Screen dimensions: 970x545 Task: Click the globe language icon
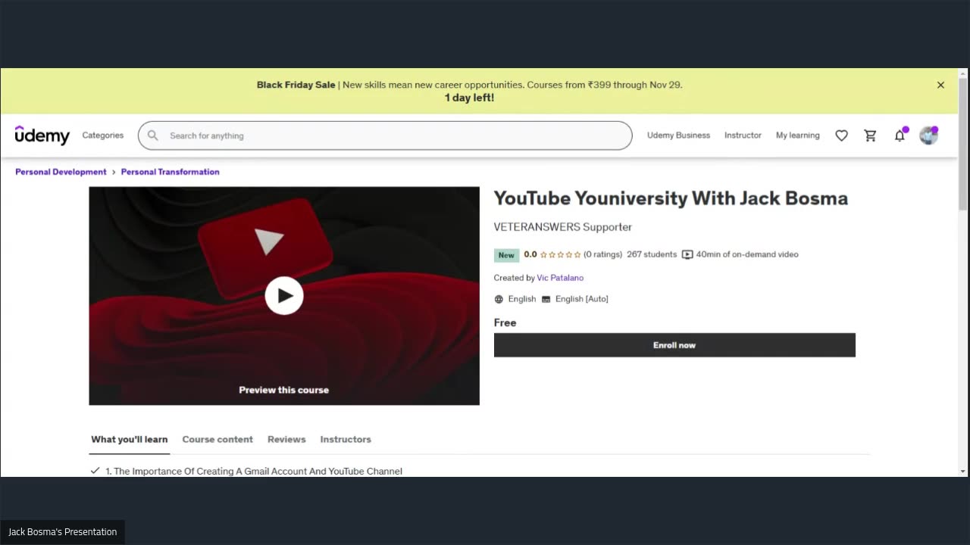click(x=499, y=299)
